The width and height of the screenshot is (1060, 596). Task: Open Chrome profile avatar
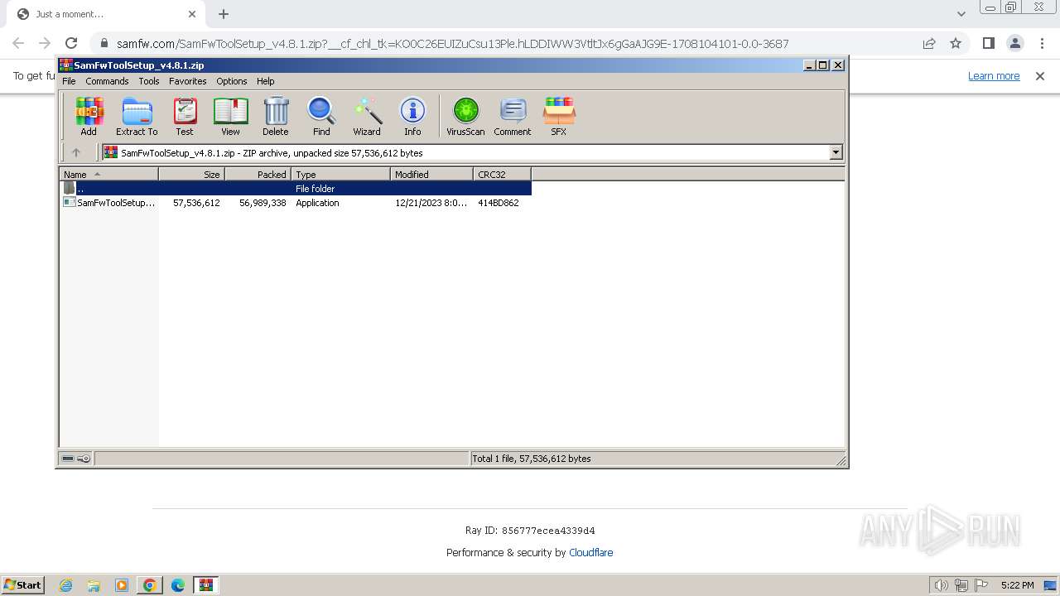point(1015,43)
